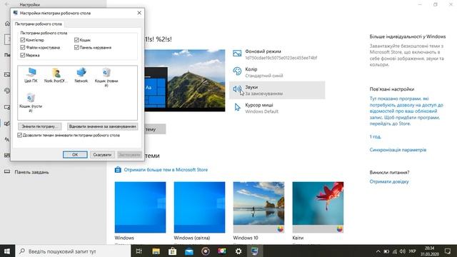Image resolution: width=457 pixels, height=257 pixels.
Task: Click the 1 год. link
Action: coord(375,136)
